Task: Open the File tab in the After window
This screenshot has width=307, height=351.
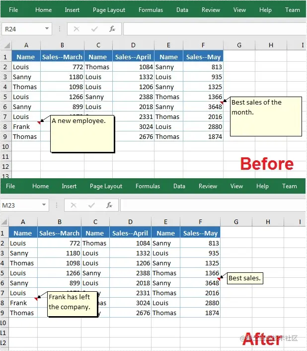Action: (10, 186)
